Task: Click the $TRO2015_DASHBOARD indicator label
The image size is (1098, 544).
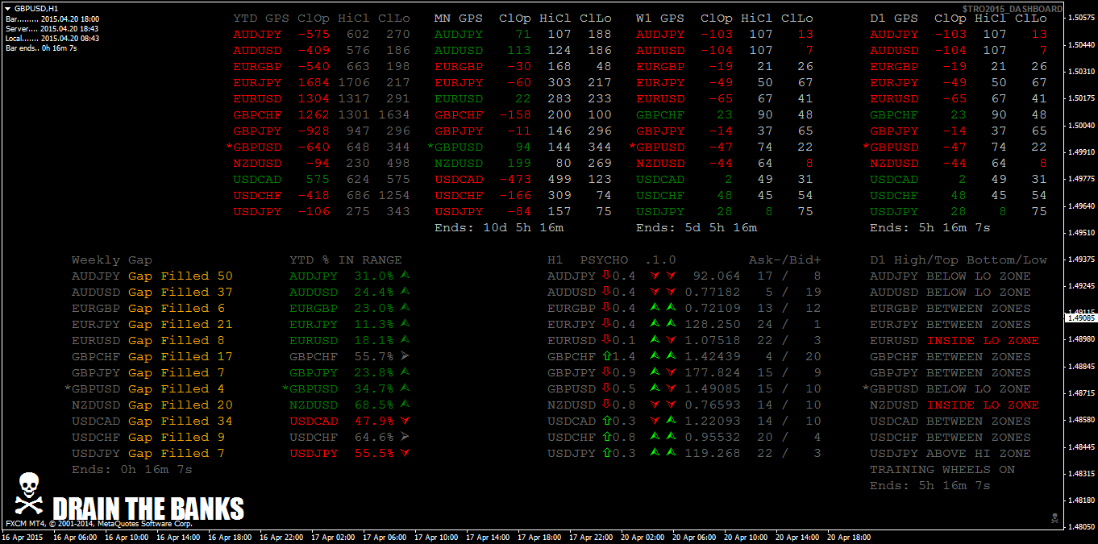Action: [1012, 9]
